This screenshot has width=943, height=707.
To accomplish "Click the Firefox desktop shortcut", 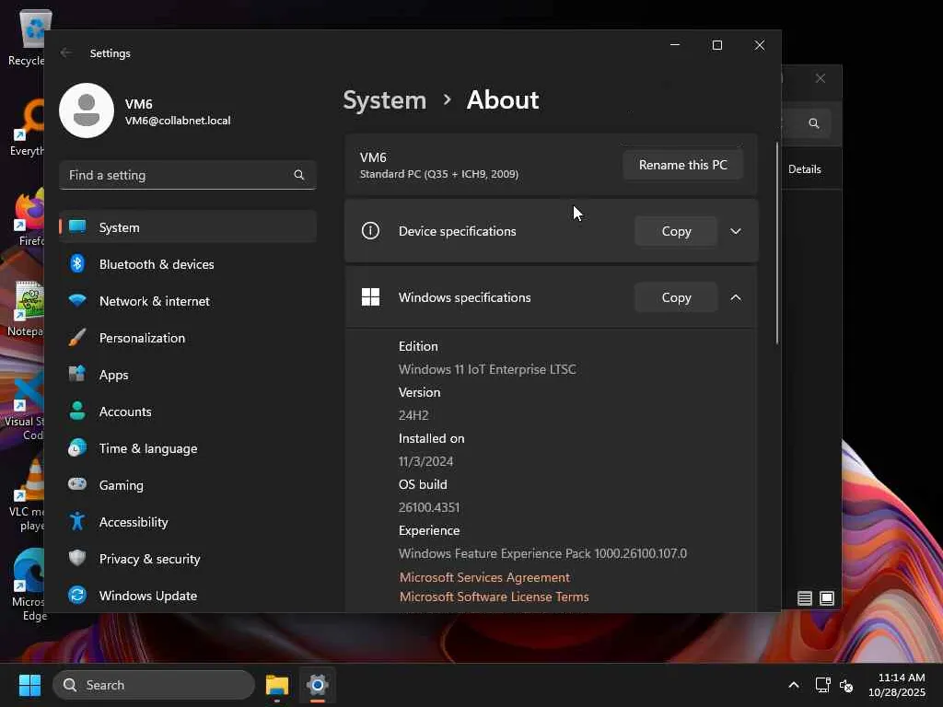I will pyautogui.click(x=29, y=217).
